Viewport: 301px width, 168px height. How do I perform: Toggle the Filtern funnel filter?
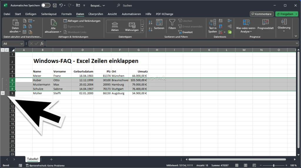(x=172, y=24)
